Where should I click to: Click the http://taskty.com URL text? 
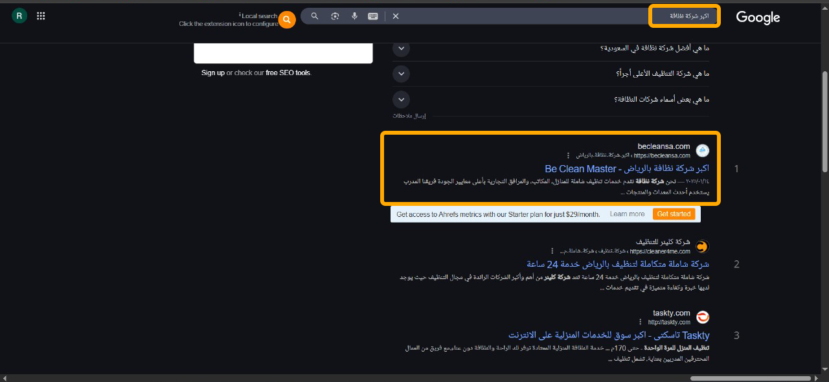pos(669,322)
